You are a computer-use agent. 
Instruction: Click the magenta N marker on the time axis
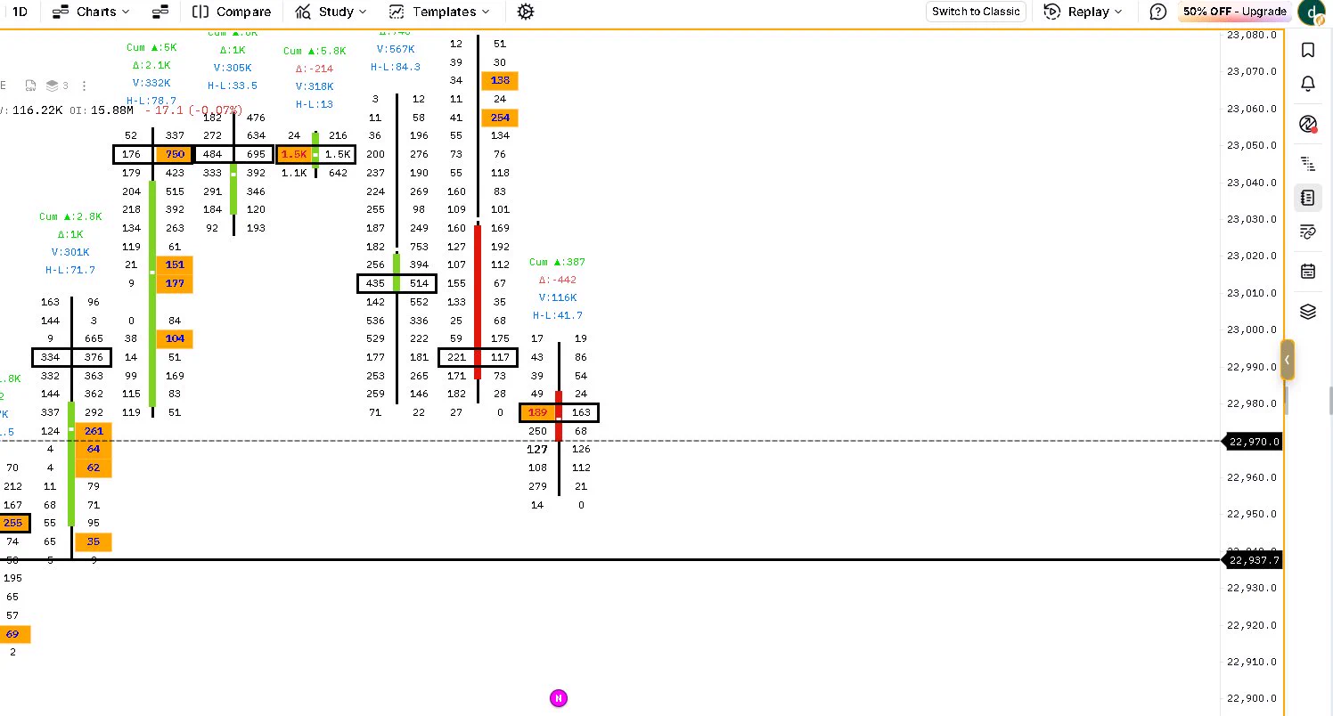[559, 698]
